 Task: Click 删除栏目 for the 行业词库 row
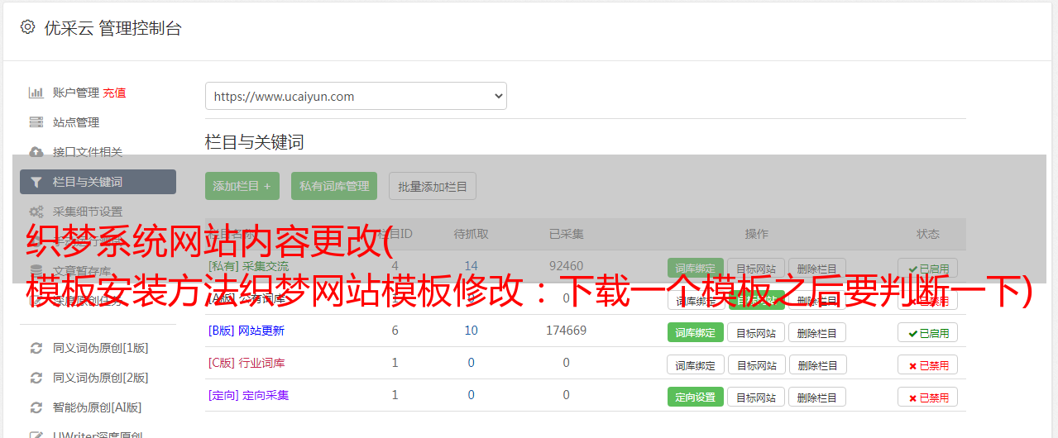(x=817, y=364)
